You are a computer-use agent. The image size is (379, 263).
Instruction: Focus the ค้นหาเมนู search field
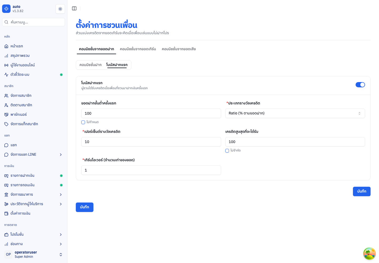tap(34, 22)
